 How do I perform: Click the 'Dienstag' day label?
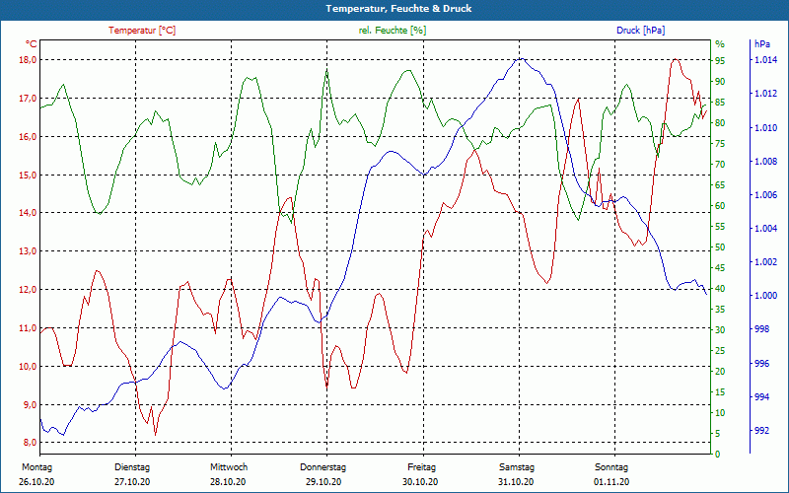(132, 467)
